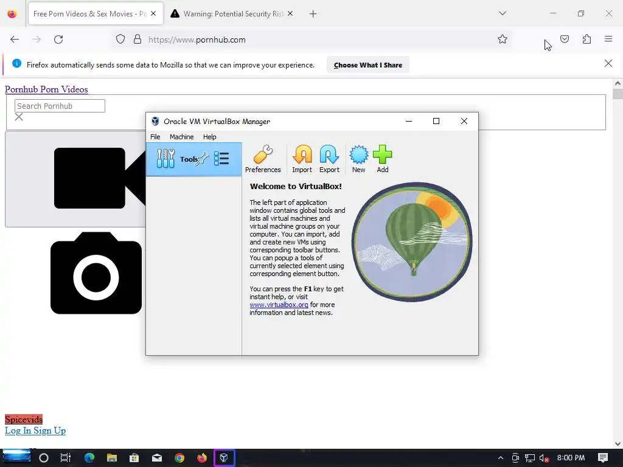Launch Google Chrome from taskbar
Viewport: 623px width, 467px height.
point(179,458)
